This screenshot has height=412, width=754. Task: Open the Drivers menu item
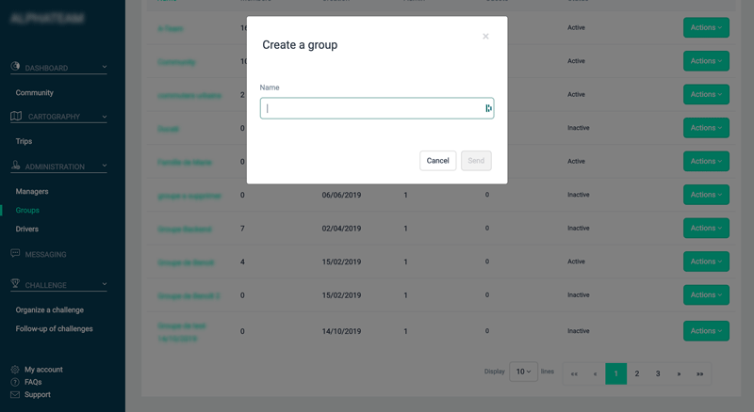coord(27,229)
